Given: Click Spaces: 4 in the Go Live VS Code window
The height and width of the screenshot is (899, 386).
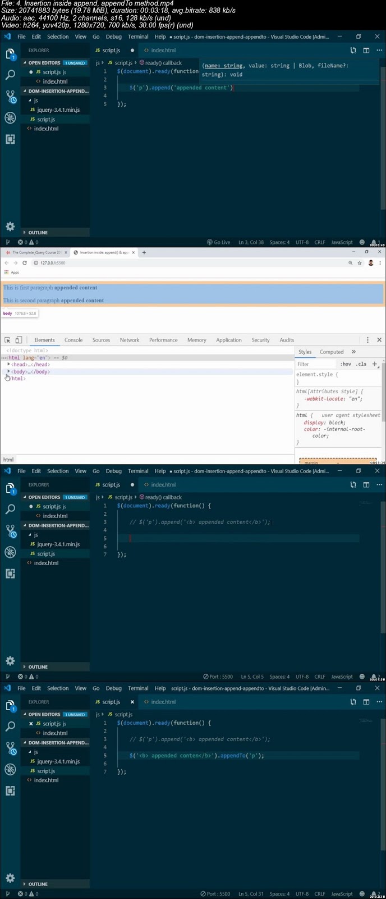Looking at the screenshot, I should point(279,242).
